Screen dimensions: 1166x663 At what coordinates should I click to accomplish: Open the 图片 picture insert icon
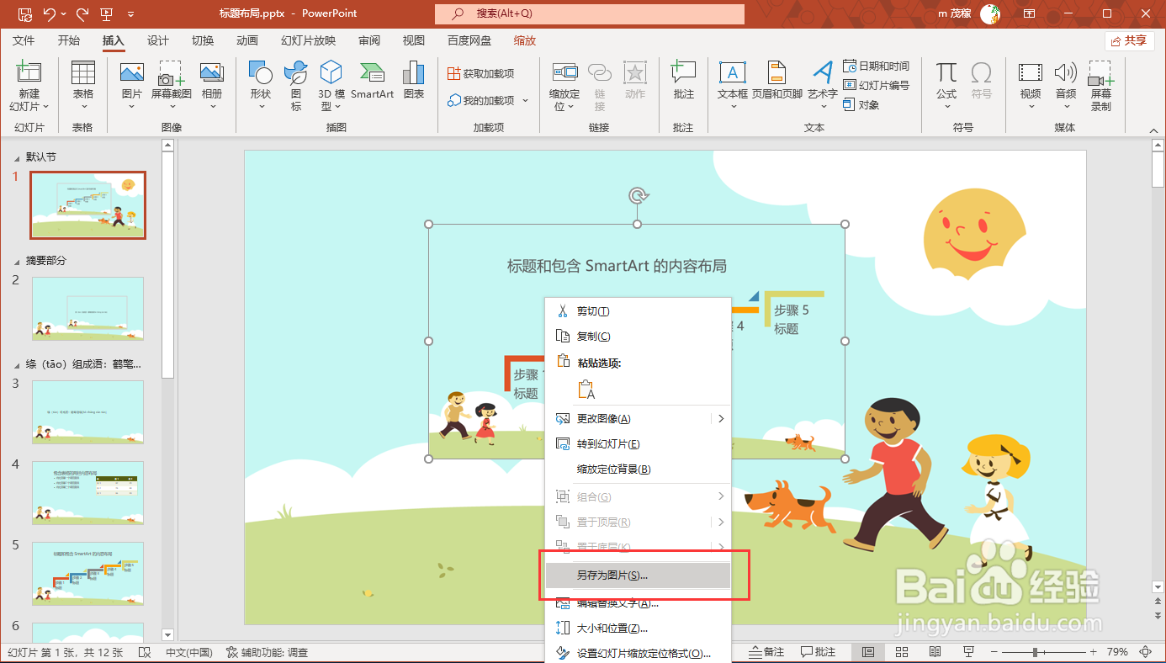(132, 73)
